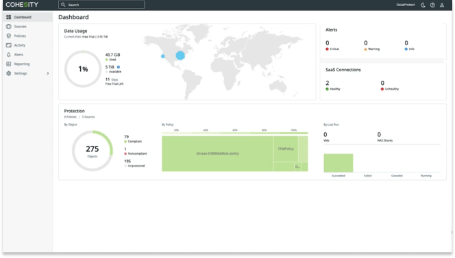Open the Reporting chart icon
The image size is (455, 258).
click(9, 64)
